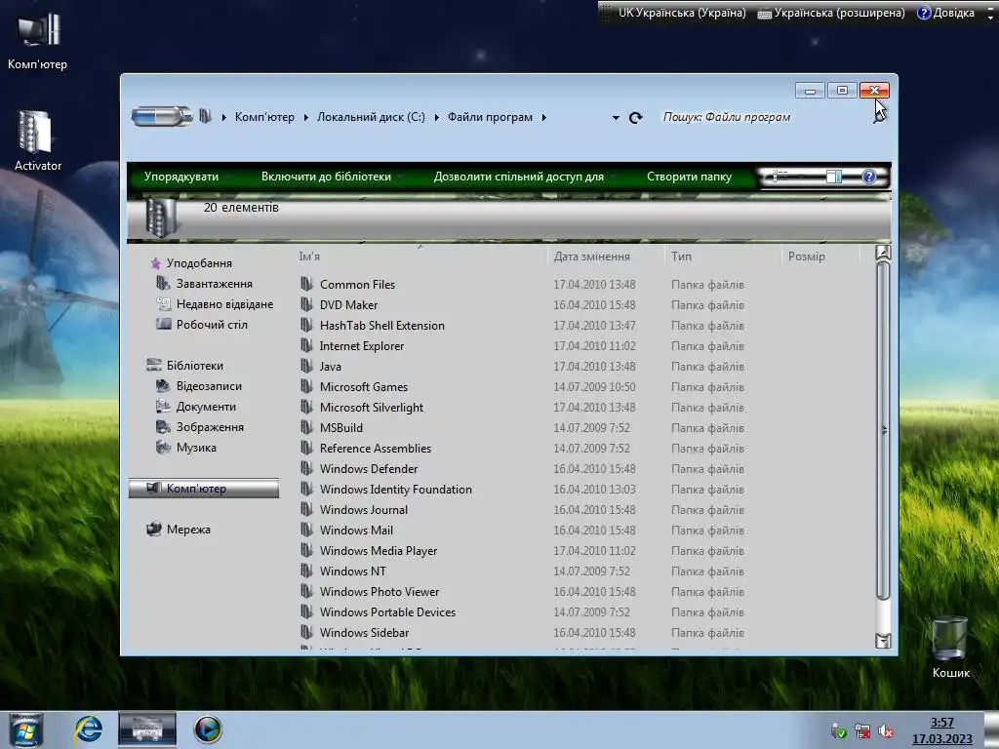Viewport: 999px width, 749px height.
Task: Click the Start button
Action: tap(25, 729)
